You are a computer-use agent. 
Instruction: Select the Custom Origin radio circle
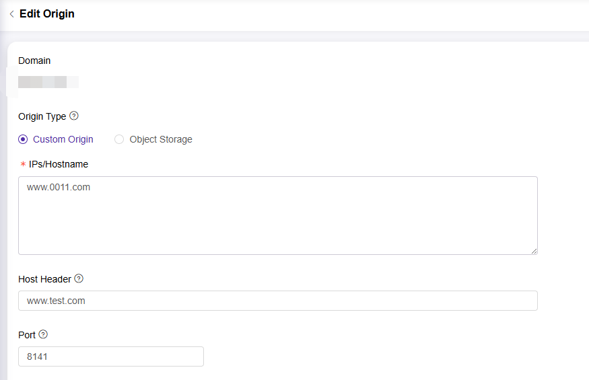coord(24,139)
